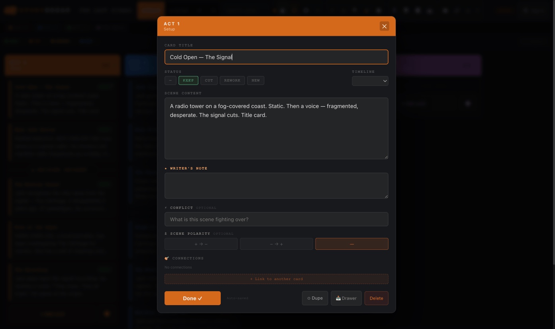Image resolution: width=555 pixels, height=329 pixels.
Task: Click the dart icon beside CONNECTIONS
Action: (x=167, y=258)
